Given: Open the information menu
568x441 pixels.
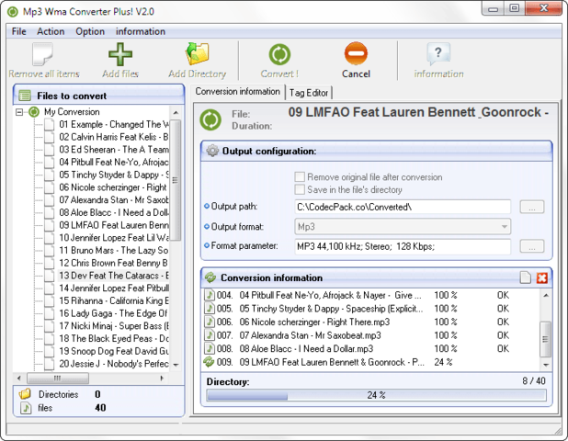Looking at the screenshot, I should click(141, 31).
